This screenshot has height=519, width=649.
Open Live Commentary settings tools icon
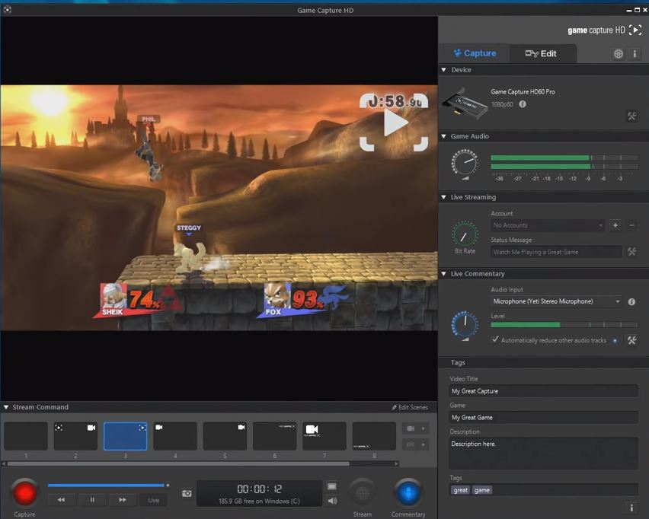point(631,340)
